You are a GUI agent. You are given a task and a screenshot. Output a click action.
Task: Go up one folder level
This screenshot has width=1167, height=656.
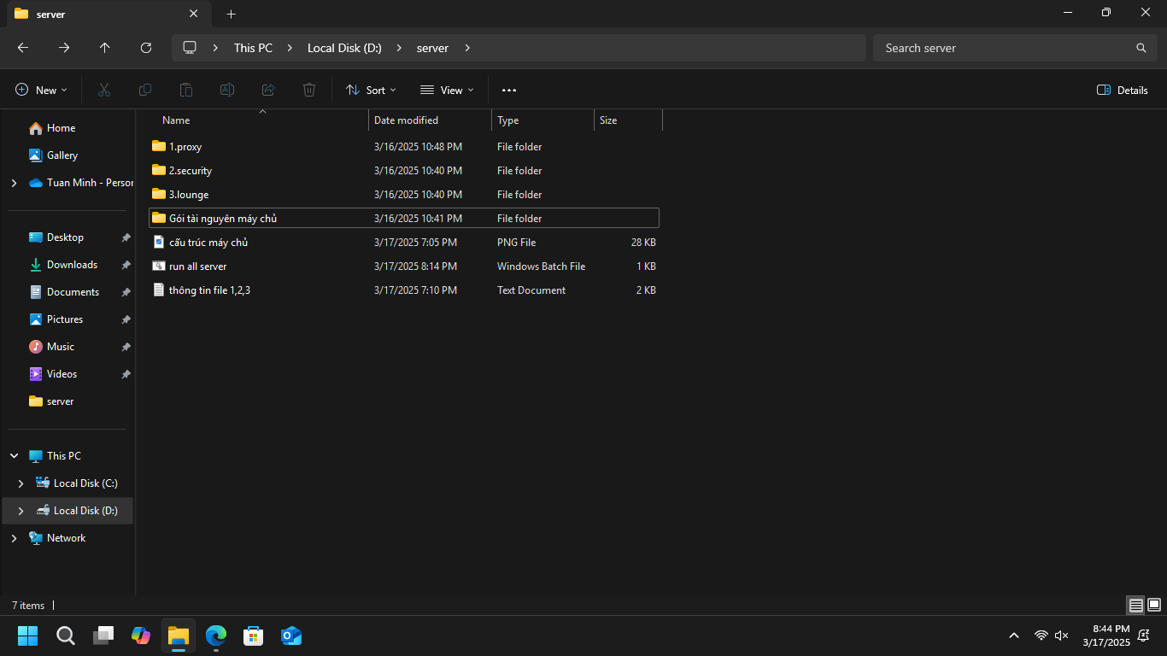tap(105, 48)
